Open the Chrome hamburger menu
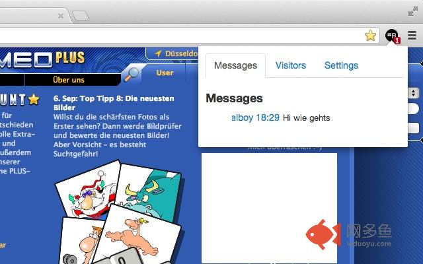The height and width of the screenshot is (264, 423). [412, 35]
